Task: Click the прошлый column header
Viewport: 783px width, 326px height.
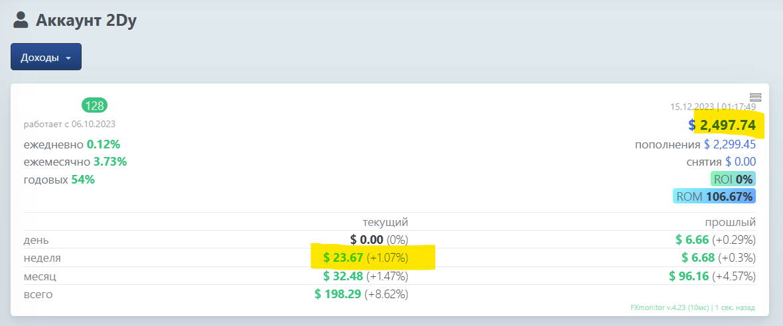Action: click(x=730, y=223)
